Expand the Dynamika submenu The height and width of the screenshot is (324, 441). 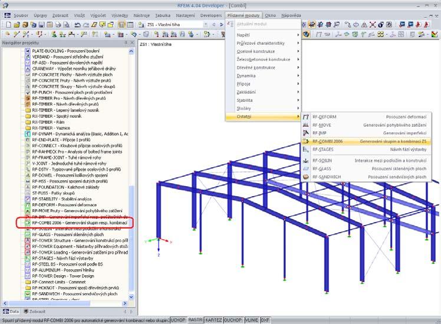click(264, 75)
